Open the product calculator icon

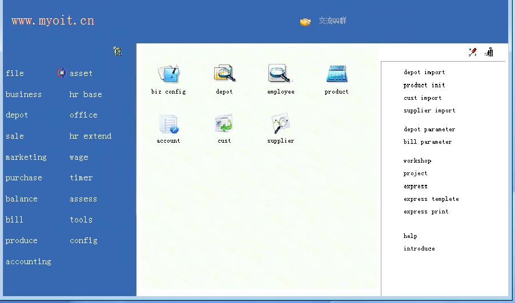[x=336, y=74]
